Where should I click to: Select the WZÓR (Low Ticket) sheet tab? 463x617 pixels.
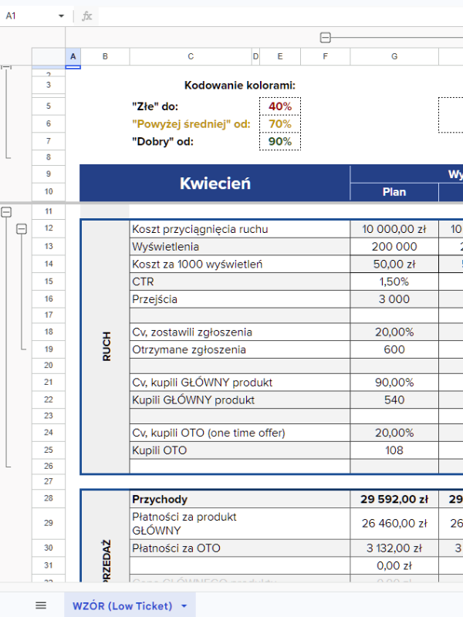pyautogui.click(x=122, y=606)
